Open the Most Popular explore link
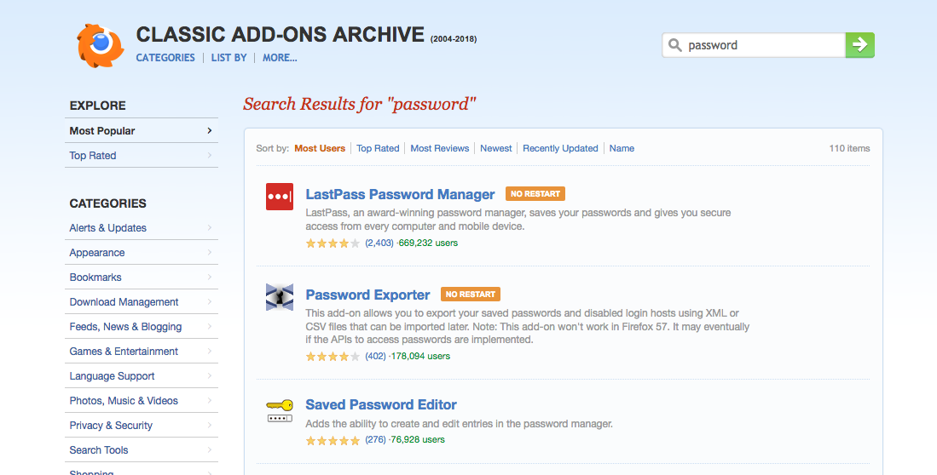This screenshot has height=475, width=937. pos(102,131)
